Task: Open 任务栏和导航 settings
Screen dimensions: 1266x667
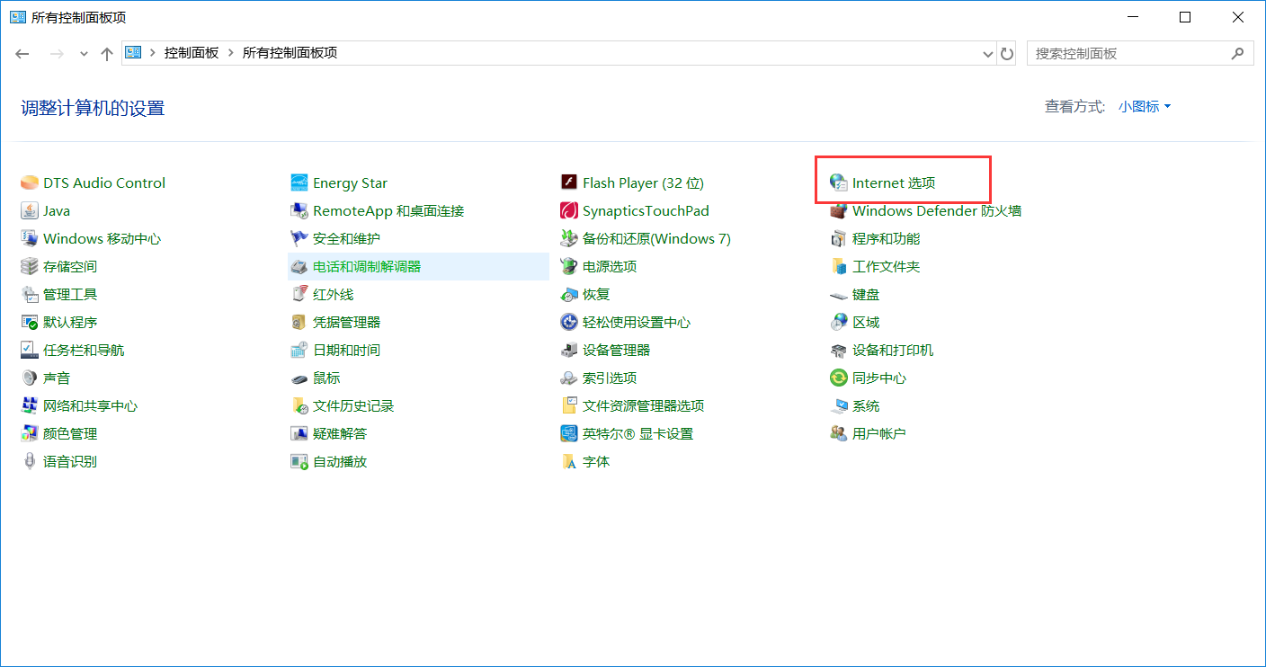Action: 84,351
